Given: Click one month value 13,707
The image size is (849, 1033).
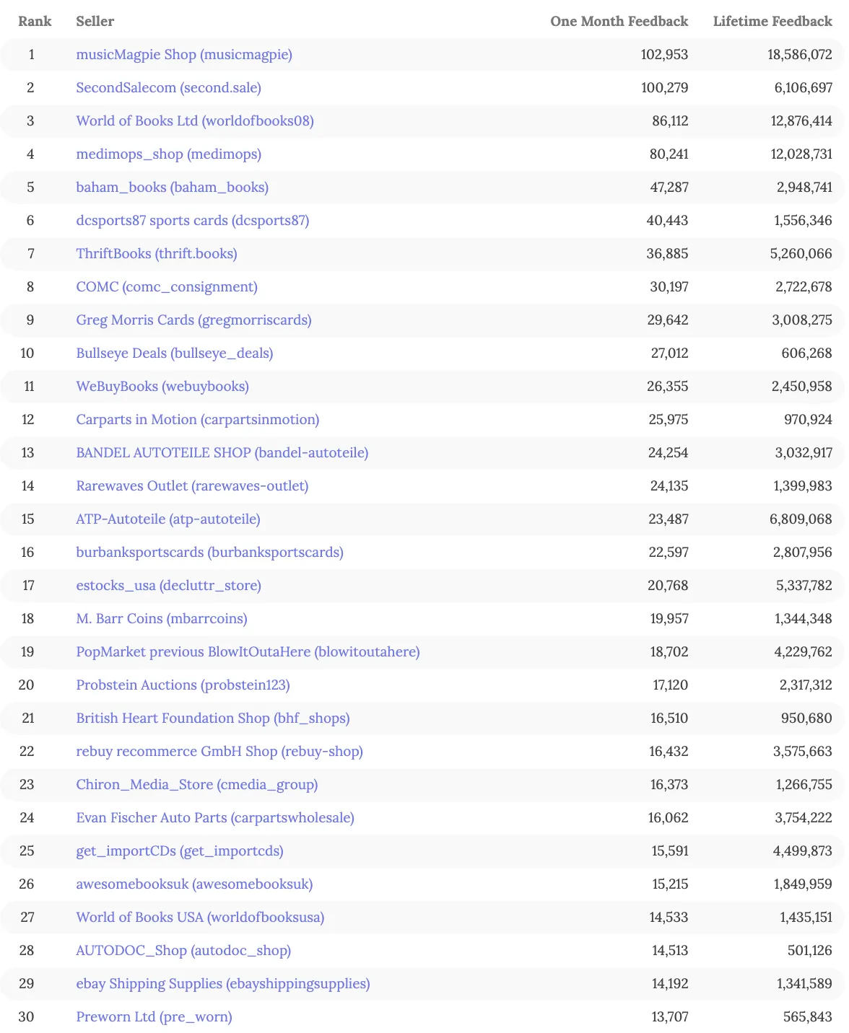Looking at the screenshot, I should (x=670, y=1017).
